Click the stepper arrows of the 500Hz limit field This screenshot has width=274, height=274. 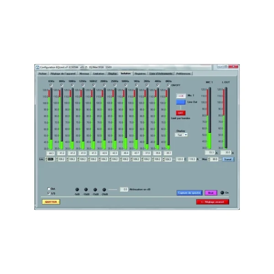(x=121, y=159)
